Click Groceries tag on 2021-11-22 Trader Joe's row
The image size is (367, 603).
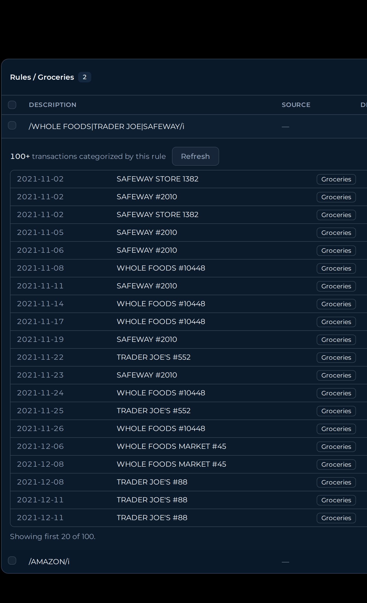click(x=336, y=358)
